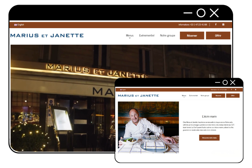Maximize the small front window
Image resolution: width=252 pixels, height=168 pixels.
pos(225,82)
